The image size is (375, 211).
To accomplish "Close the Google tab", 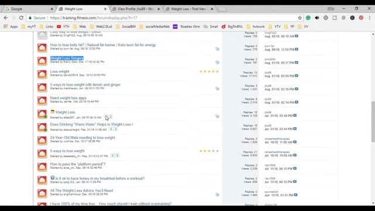I will click(x=52, y=9).
